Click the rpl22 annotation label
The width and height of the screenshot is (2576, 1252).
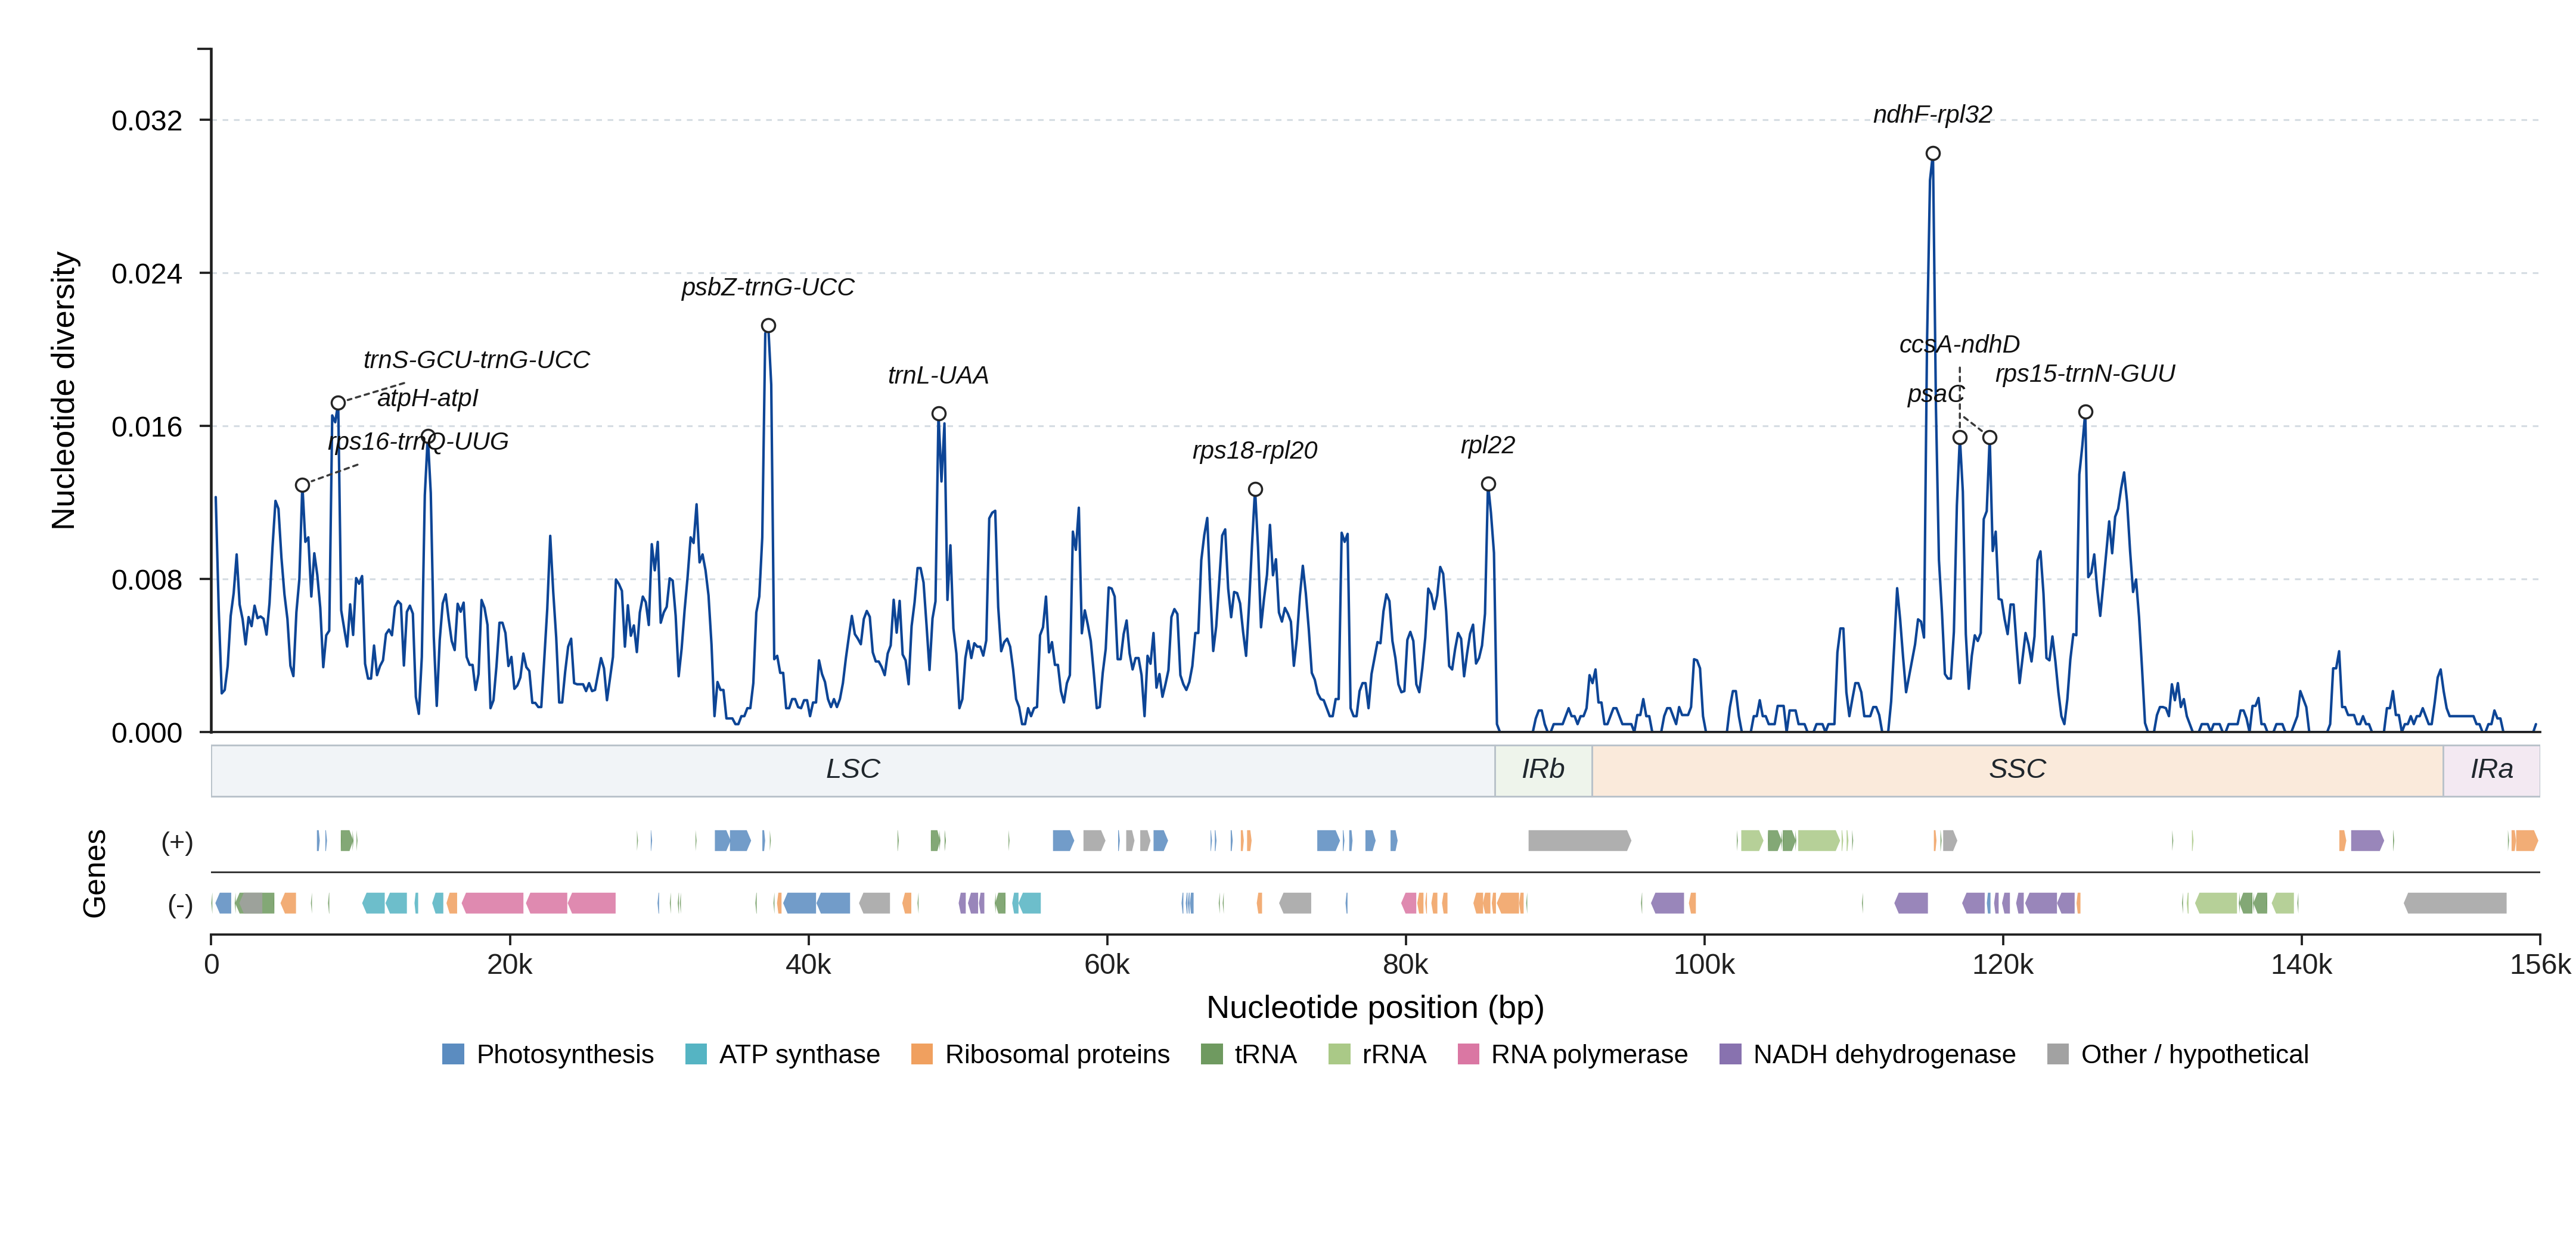(1487, 446)
